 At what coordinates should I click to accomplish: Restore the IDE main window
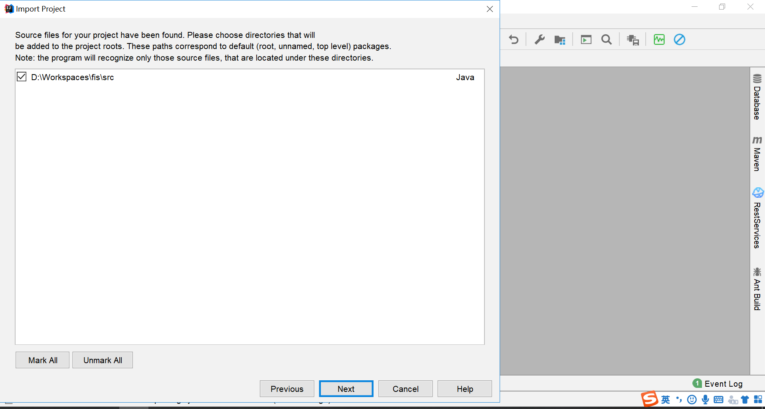coord(722,7)
